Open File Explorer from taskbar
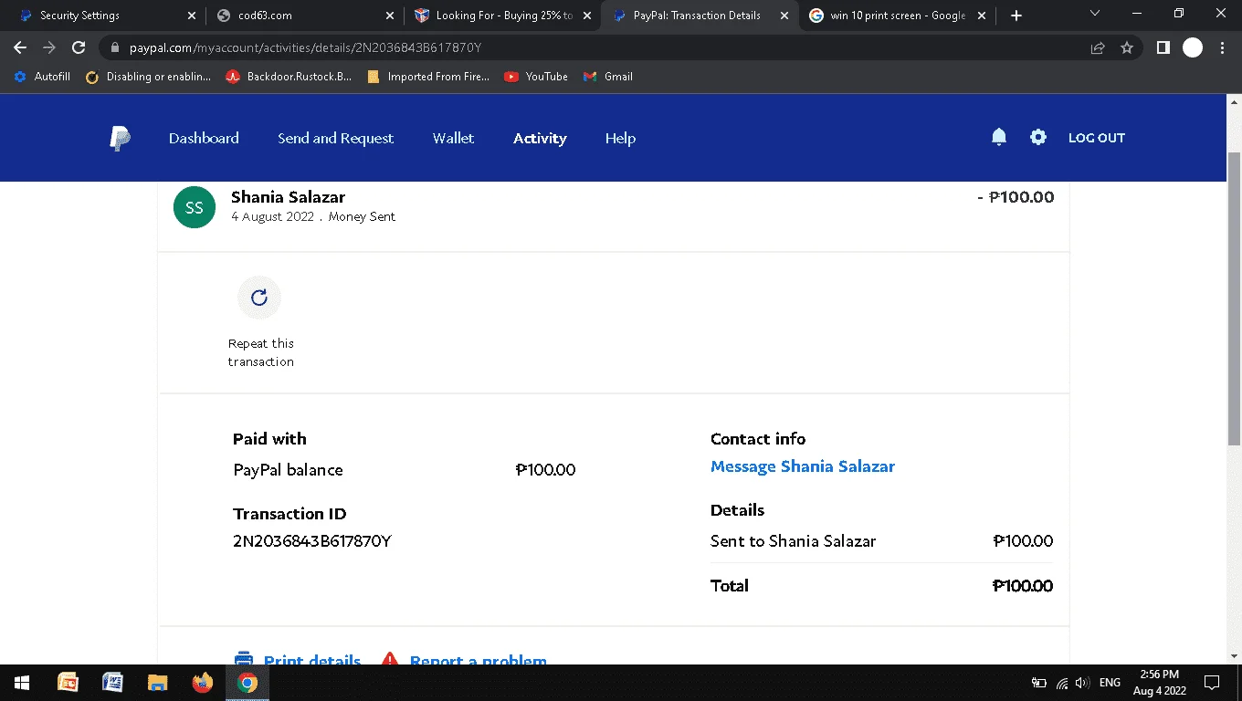The height and width of the screenshot is (701, 1242). (158, 683)
